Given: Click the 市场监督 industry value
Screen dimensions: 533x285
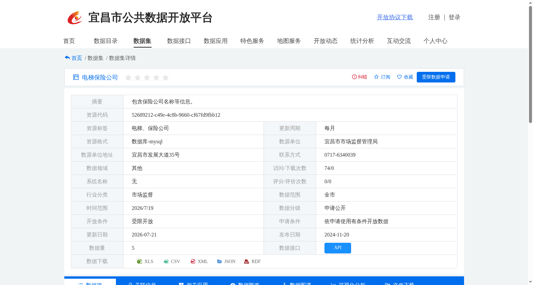Looking at the screenshot, I should pyautogui.click(x=142, y=195).
